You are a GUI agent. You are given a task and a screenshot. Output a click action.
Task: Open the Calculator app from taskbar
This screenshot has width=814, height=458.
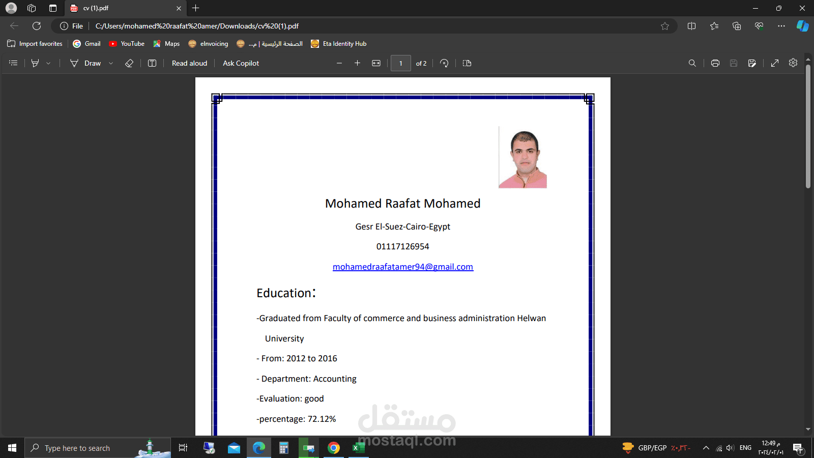coord(284,448)
